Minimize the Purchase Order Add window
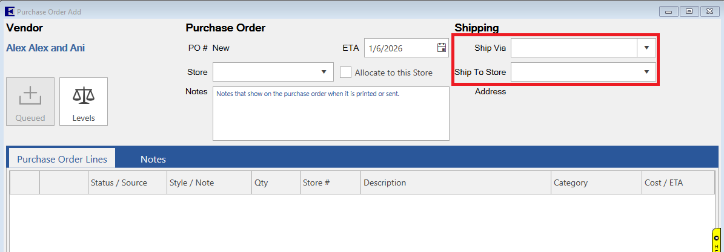The width and height of the screenshot is (724, 252). [x=669, y=11]
